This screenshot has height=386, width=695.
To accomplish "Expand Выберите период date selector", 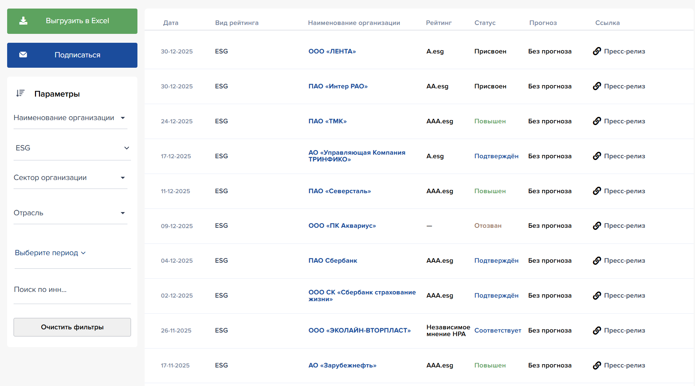I will (x=50, y=253).
